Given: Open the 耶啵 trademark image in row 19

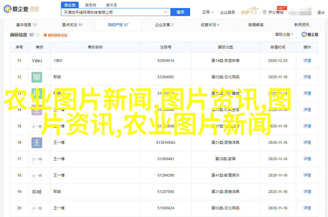Looking at the screenshot, I should 37,192.
